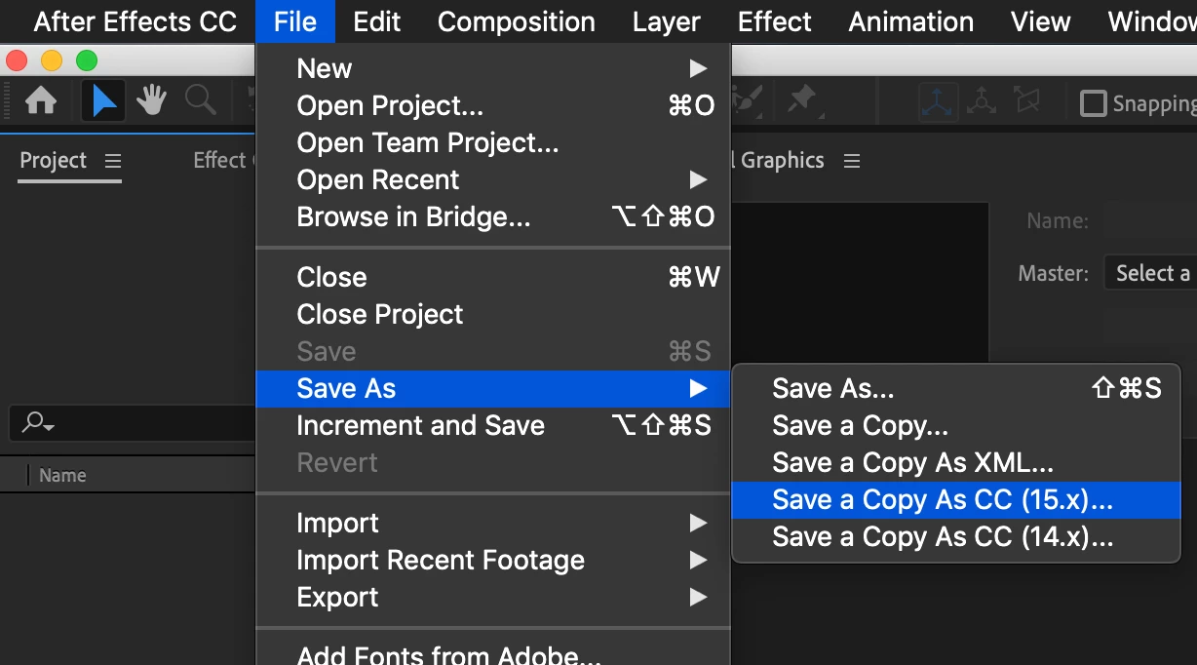Open the Master composition dropdown
This screenshot has width=1197, height=665.
click(x=1150, y=273)
